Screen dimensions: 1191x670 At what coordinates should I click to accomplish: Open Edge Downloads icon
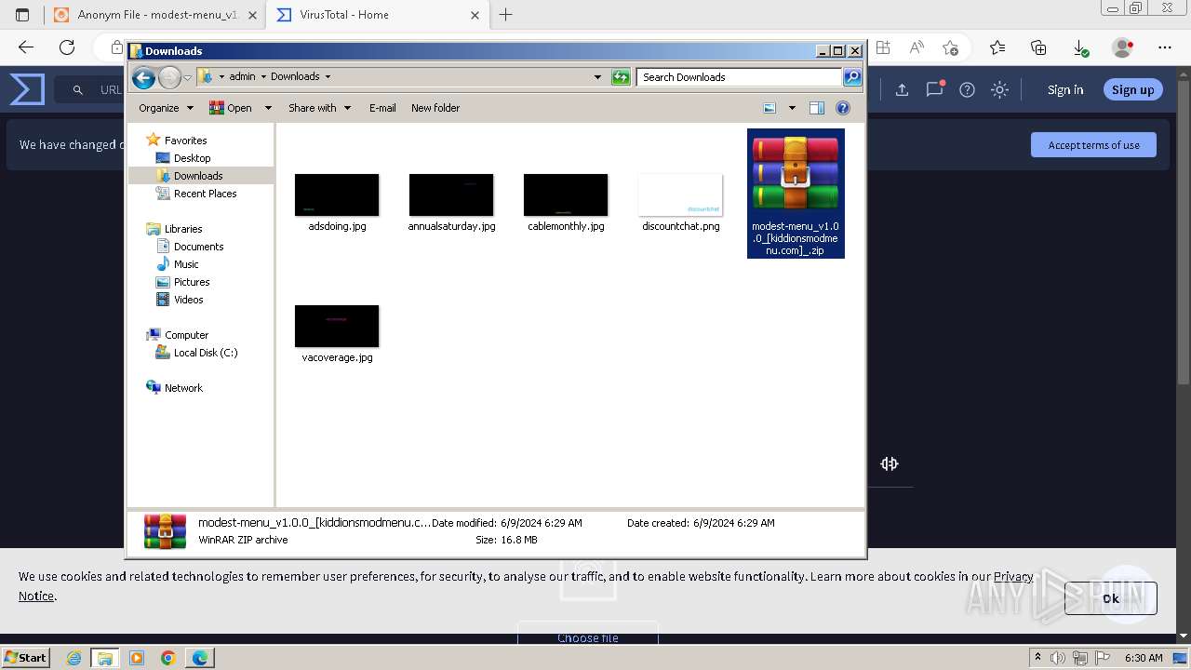[1079, 47]
